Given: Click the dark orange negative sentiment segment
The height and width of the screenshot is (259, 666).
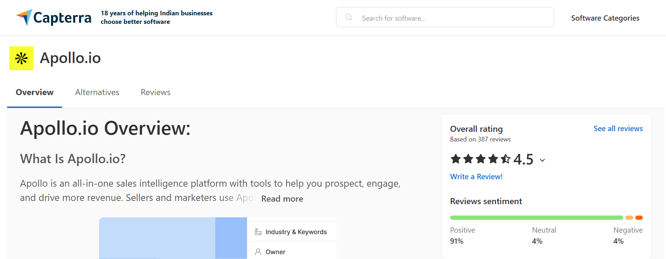Looking at the screenshot, I should (639, 218).
